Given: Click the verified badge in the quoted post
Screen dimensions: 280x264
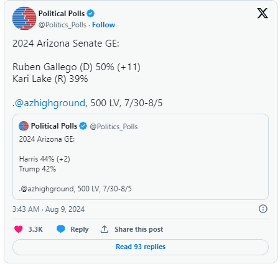Looking at the screenshot, I should point(83,126).
